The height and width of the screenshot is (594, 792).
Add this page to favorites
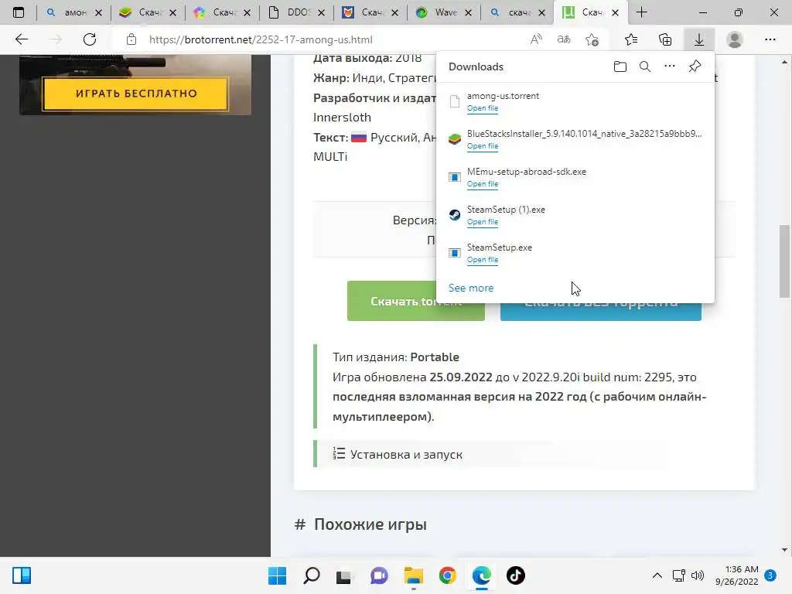592,39
